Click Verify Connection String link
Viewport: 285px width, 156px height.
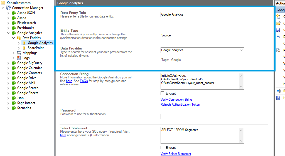176,100
